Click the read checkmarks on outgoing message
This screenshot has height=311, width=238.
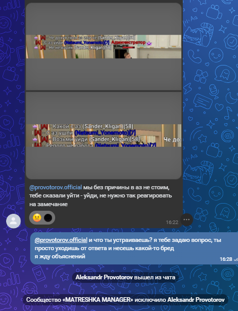point(235,259)
